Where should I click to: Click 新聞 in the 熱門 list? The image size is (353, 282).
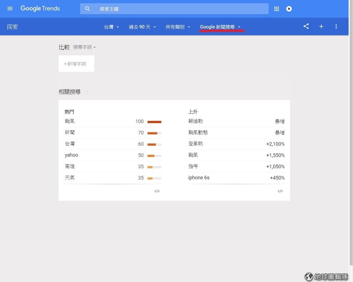click(x=70, y=132)
